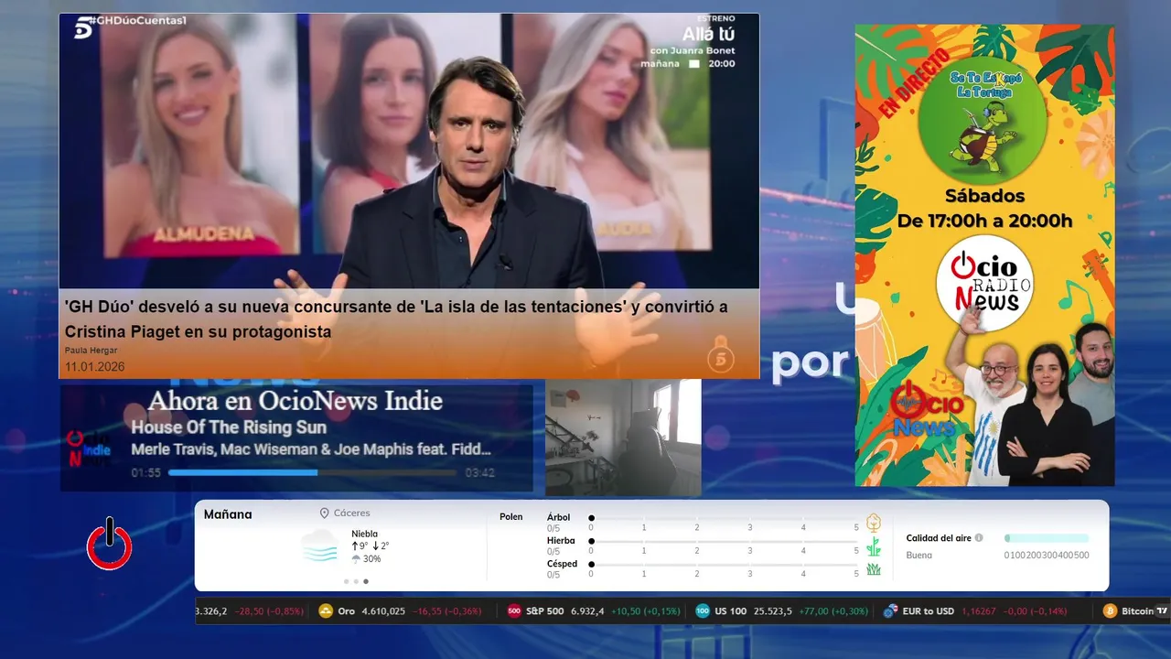Select the first weather carousel dot
1171x659 pixels.
[346, 581]
